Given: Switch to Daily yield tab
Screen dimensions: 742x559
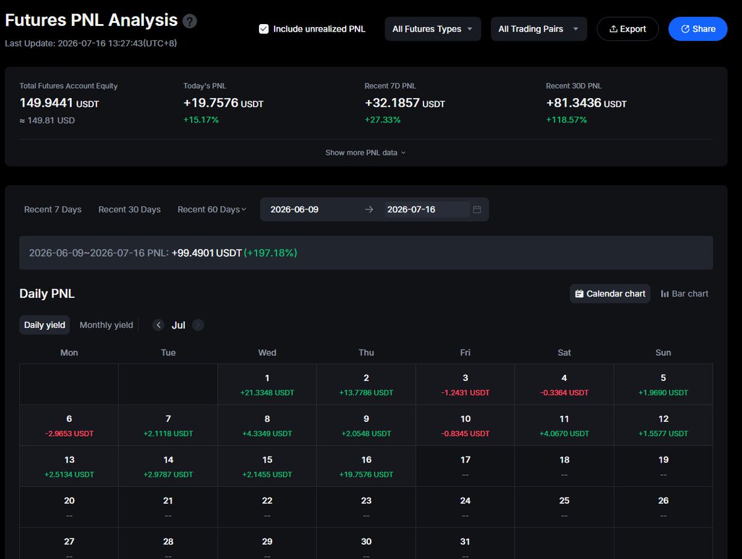Looking at the screenshot, I should coord(45,325).
